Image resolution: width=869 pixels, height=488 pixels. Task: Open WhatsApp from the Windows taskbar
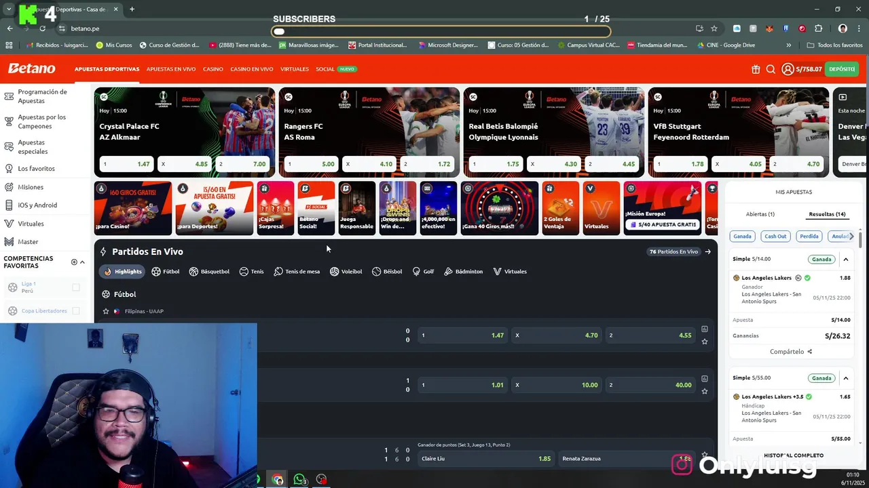point(299,479)
